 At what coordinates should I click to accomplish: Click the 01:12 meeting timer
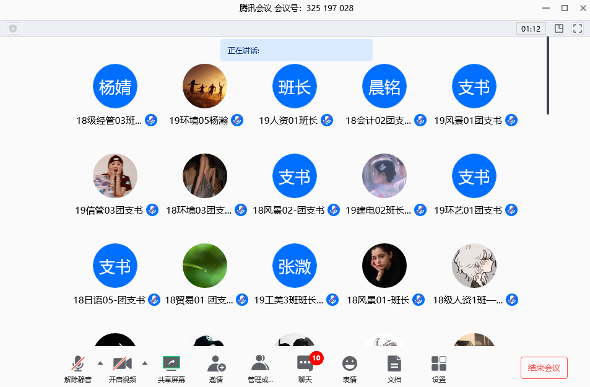pyautogui.click(x=531, y=28)
